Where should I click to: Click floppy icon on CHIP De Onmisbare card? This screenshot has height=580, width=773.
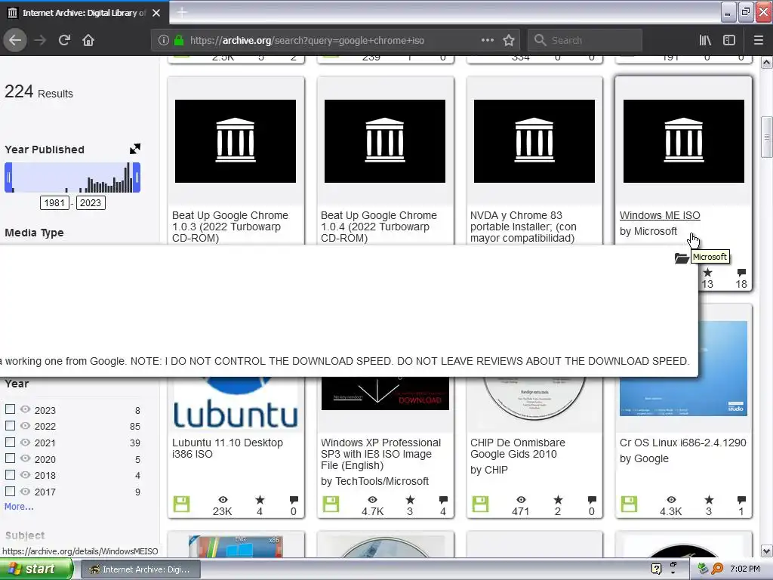[480, 504]
